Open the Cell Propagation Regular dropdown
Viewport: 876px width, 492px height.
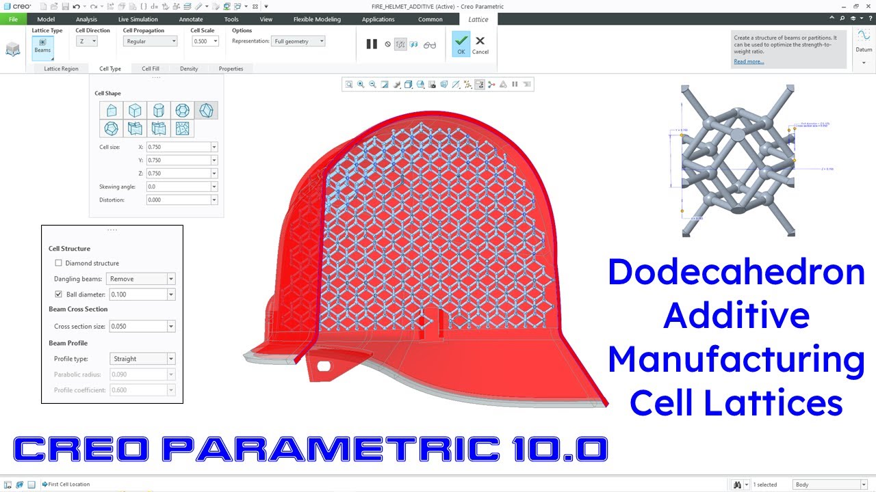[150, 41]
